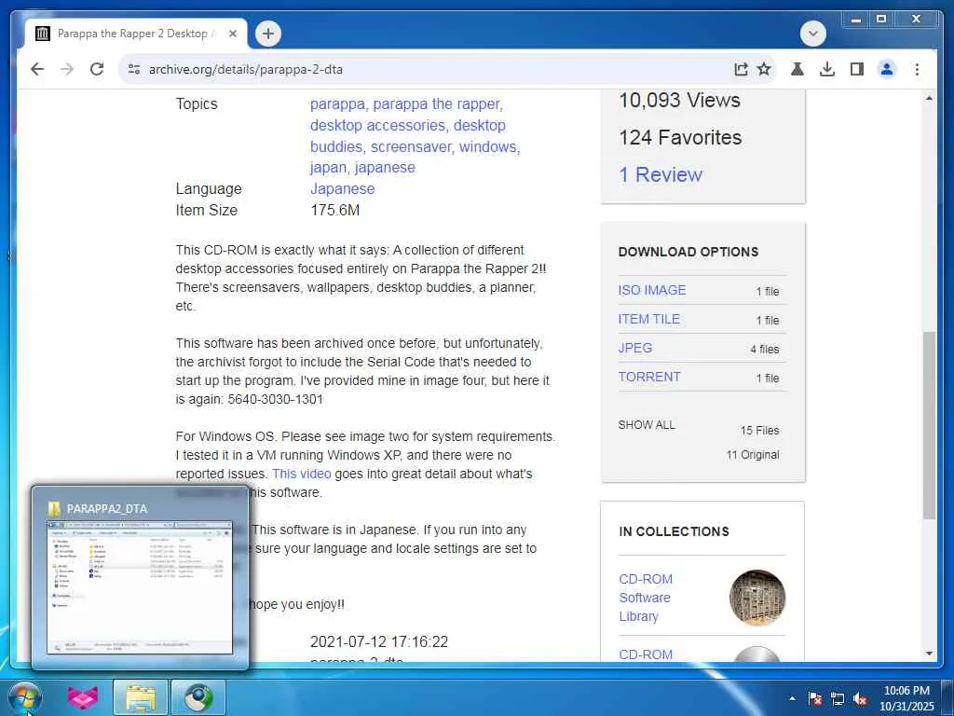Open 'parappa the rapper' topic link

[438, 104]
